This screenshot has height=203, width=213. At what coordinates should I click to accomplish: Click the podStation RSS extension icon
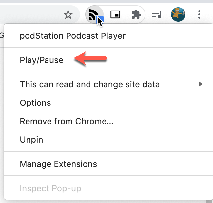tap(94, 14)
